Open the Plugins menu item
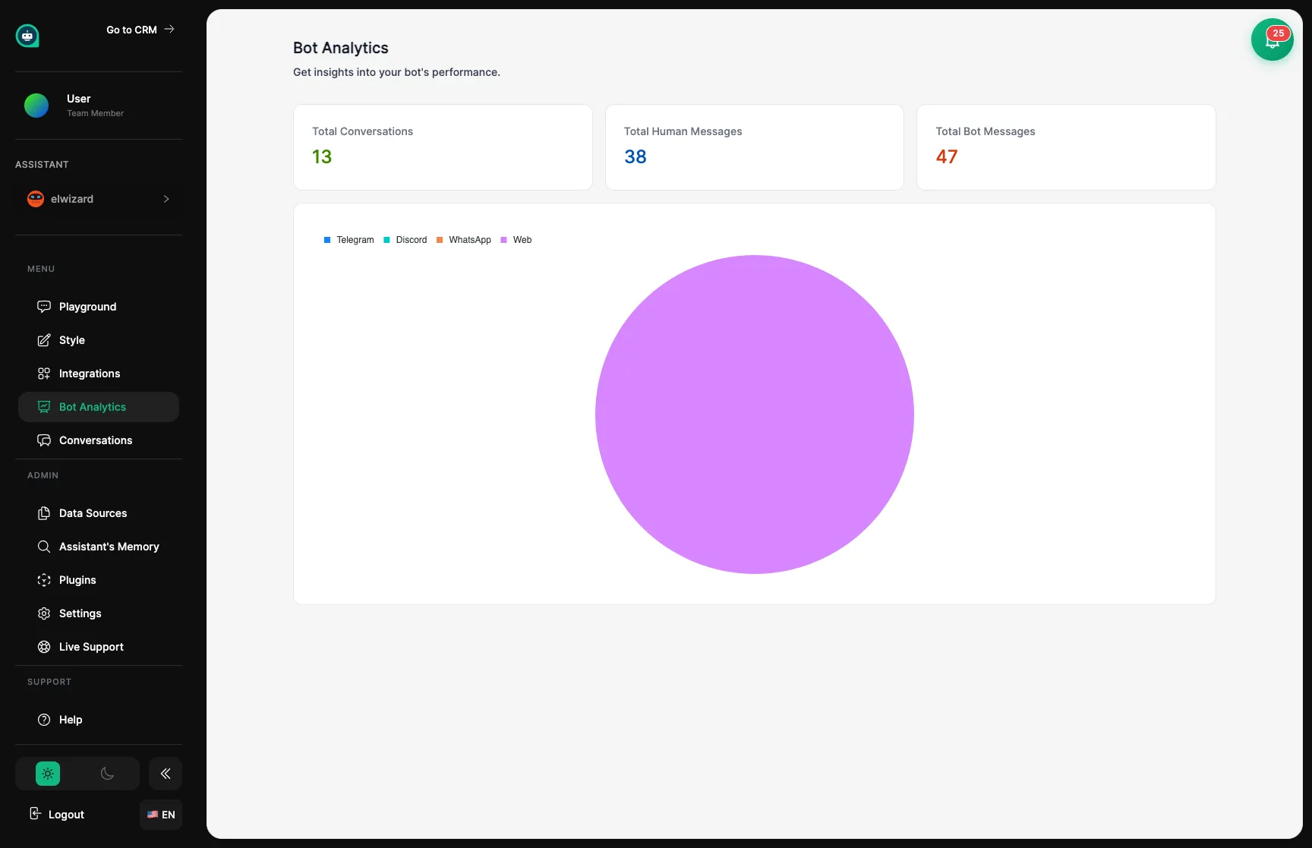 tap(99, 580)
